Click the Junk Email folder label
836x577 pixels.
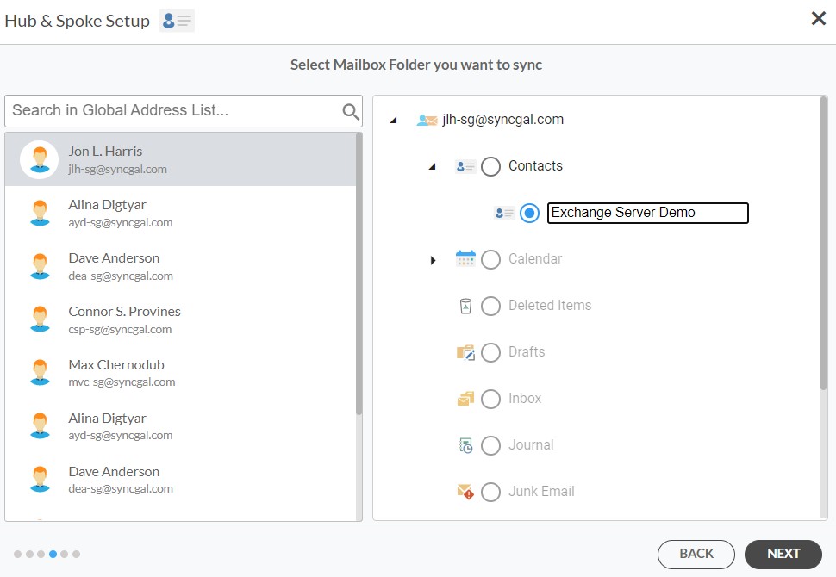541,491
